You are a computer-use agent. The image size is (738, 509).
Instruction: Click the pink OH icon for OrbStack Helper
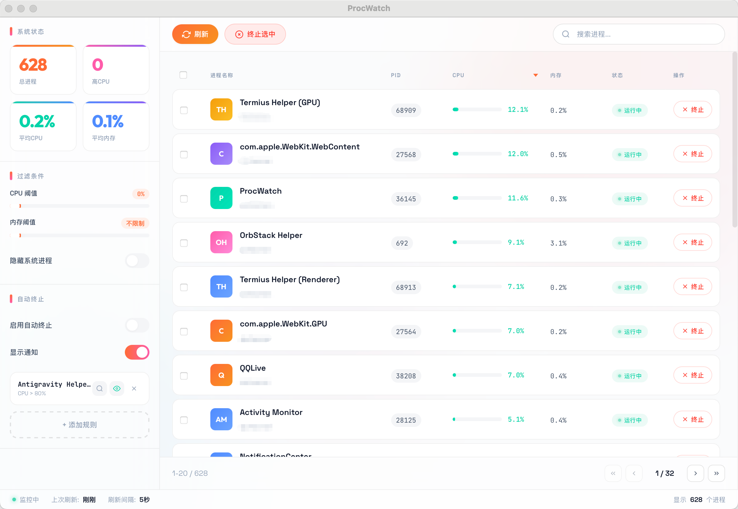[x=221, y=243]
